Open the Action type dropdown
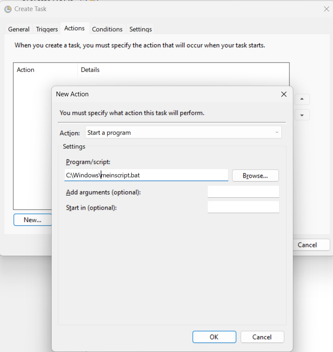 (x=183, y=133)
